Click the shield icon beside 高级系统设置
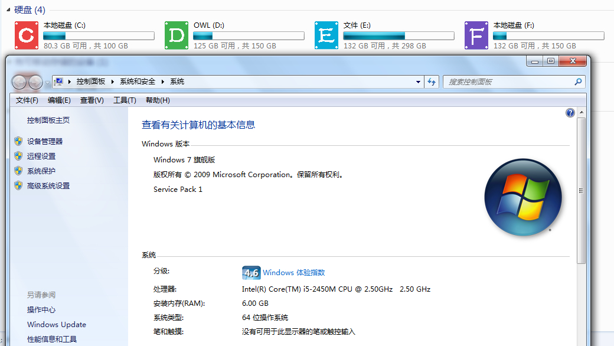The image size is (614, 346). tap(18, 185)
